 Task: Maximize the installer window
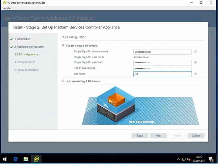coord(201,3)
